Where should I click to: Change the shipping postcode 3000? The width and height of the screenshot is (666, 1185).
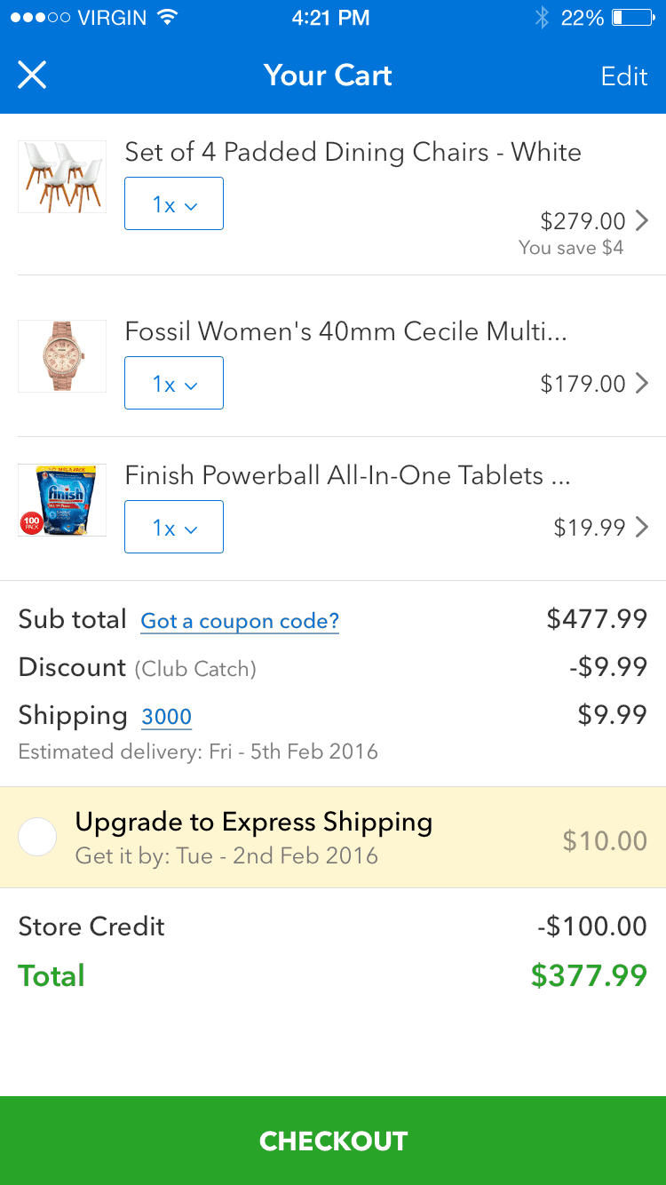(166, 717)
